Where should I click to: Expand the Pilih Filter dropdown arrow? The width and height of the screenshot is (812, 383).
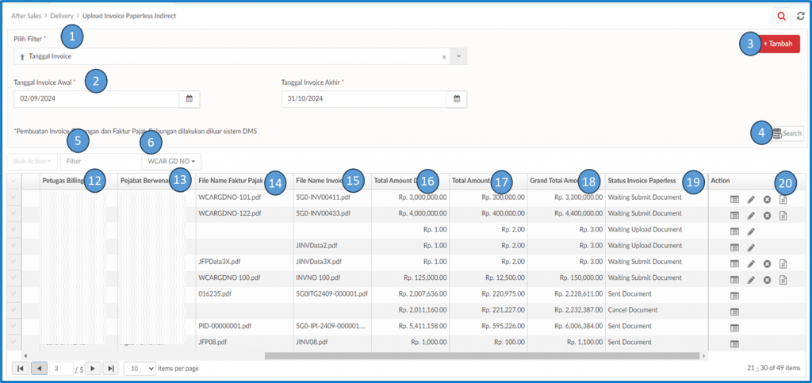458,56
